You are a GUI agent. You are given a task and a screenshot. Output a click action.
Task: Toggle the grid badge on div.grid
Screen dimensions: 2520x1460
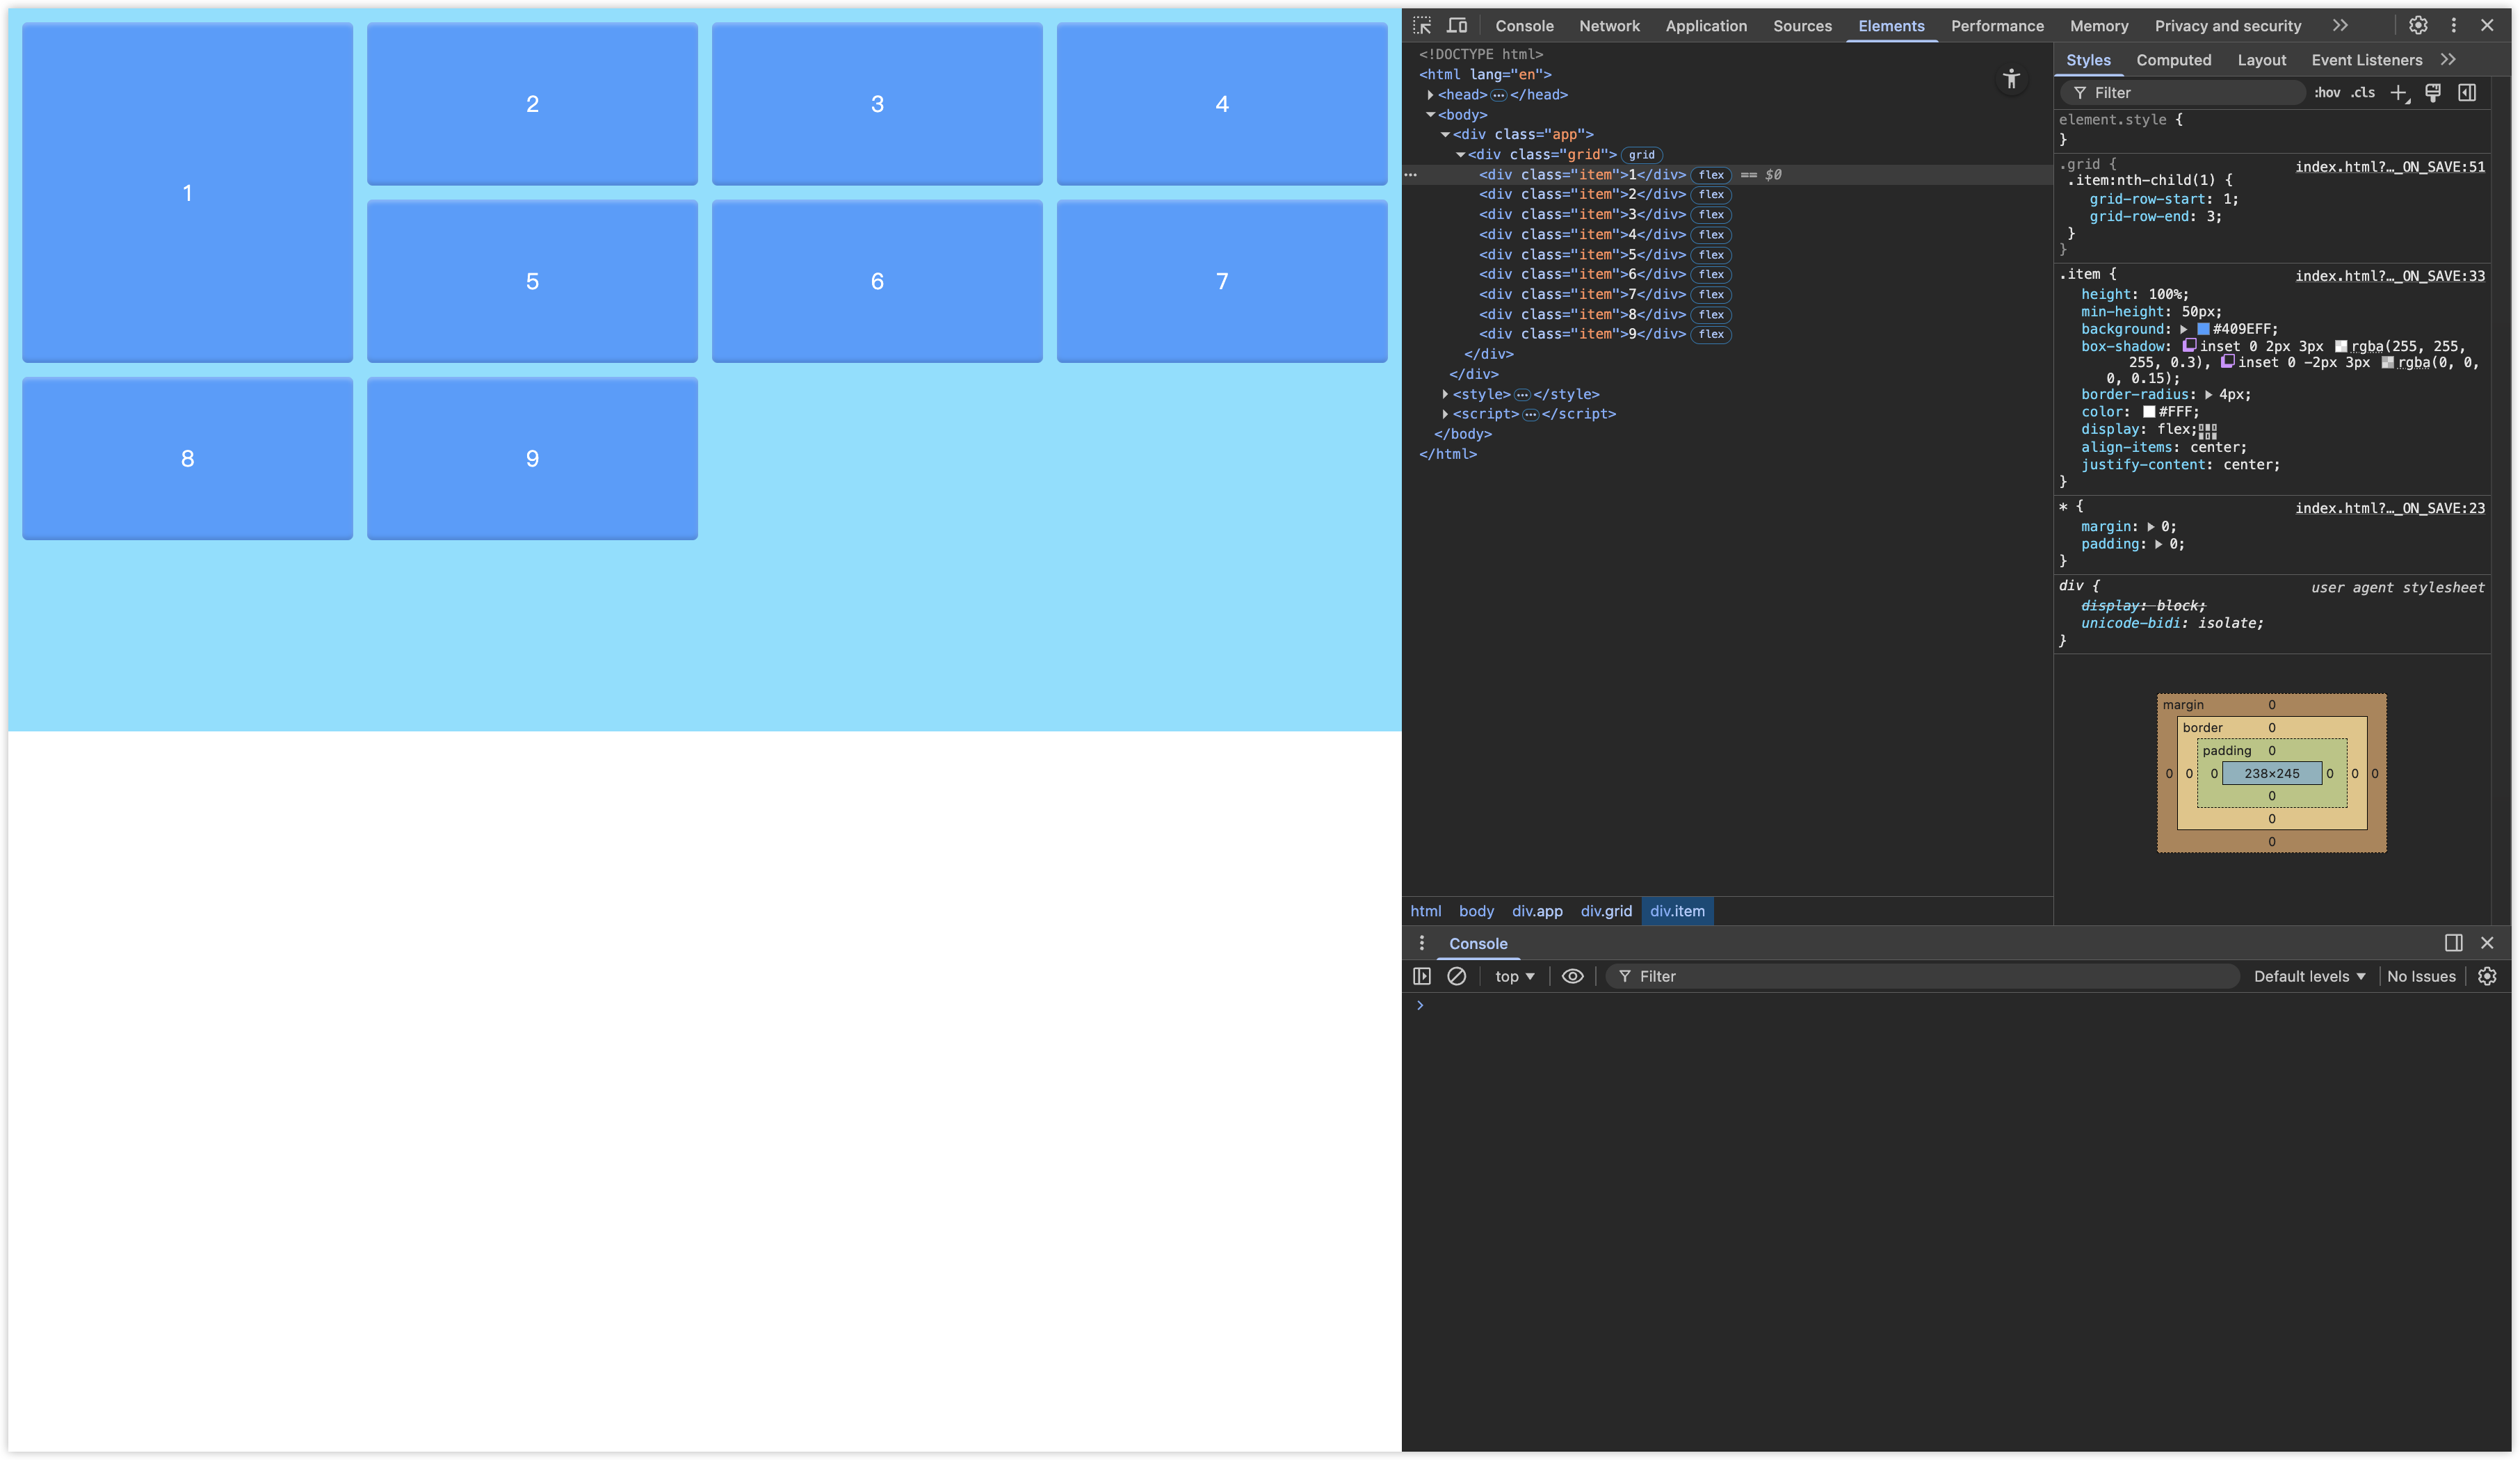1641,155
